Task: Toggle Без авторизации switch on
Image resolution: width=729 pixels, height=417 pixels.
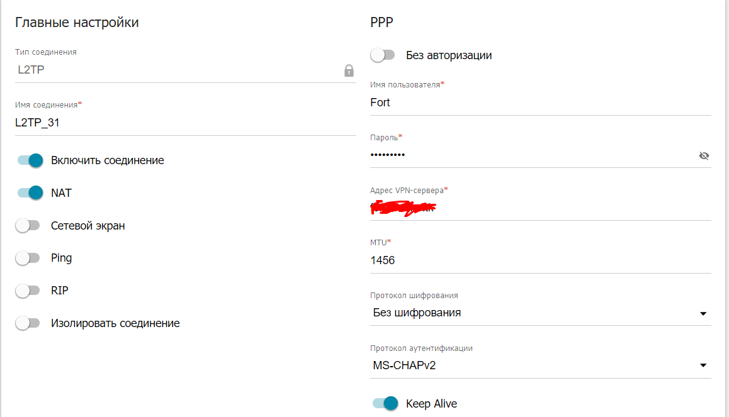Action: tap(383, 55)
